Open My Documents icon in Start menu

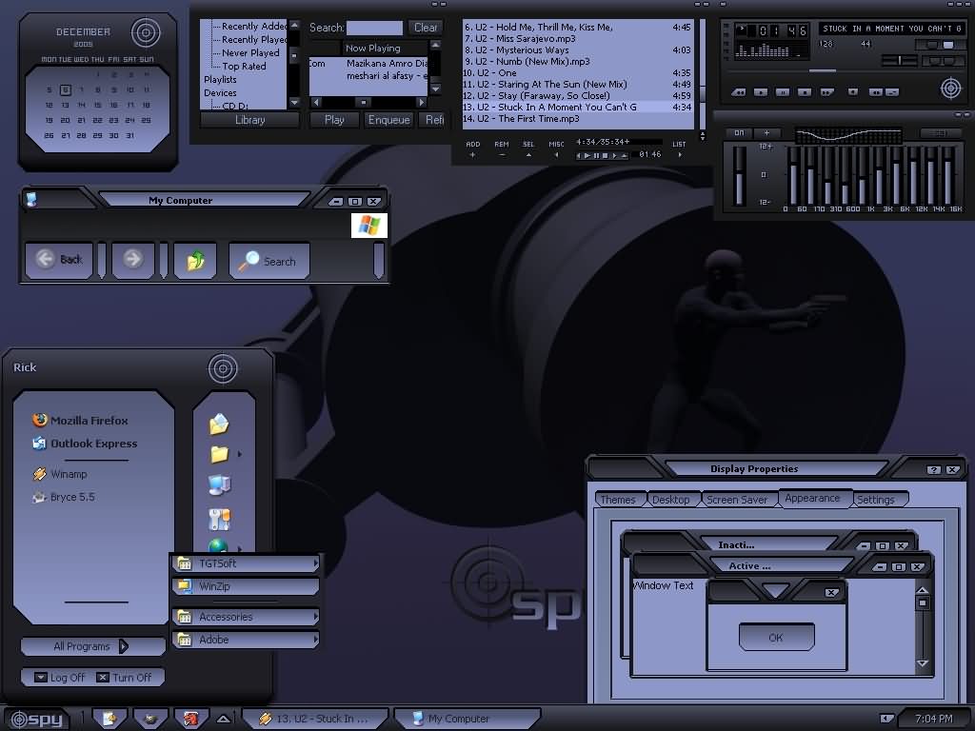coord(219,425)
